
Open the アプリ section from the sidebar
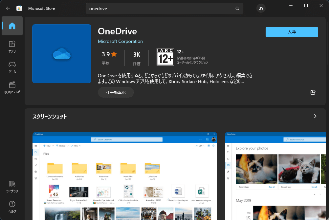click(x=12, y=46)
